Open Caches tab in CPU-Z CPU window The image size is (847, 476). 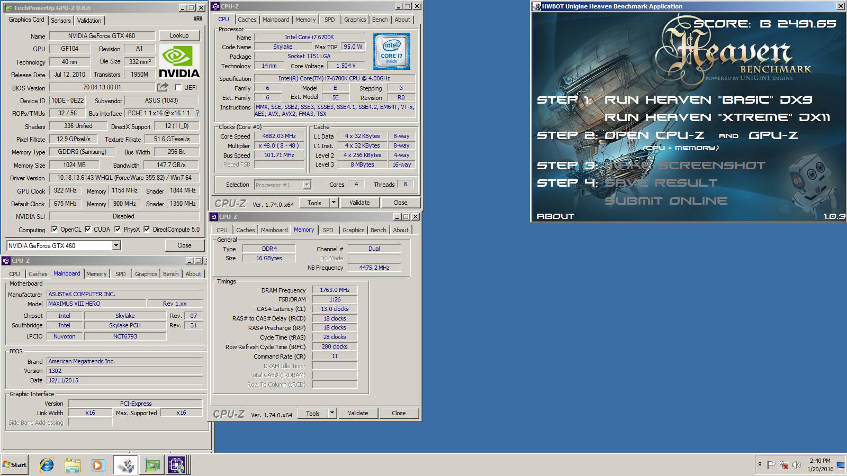(x=247, y=20)
